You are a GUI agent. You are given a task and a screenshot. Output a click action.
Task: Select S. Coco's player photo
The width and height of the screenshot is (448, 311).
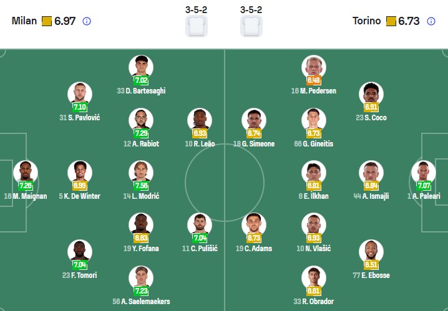[x=371, y=94]
